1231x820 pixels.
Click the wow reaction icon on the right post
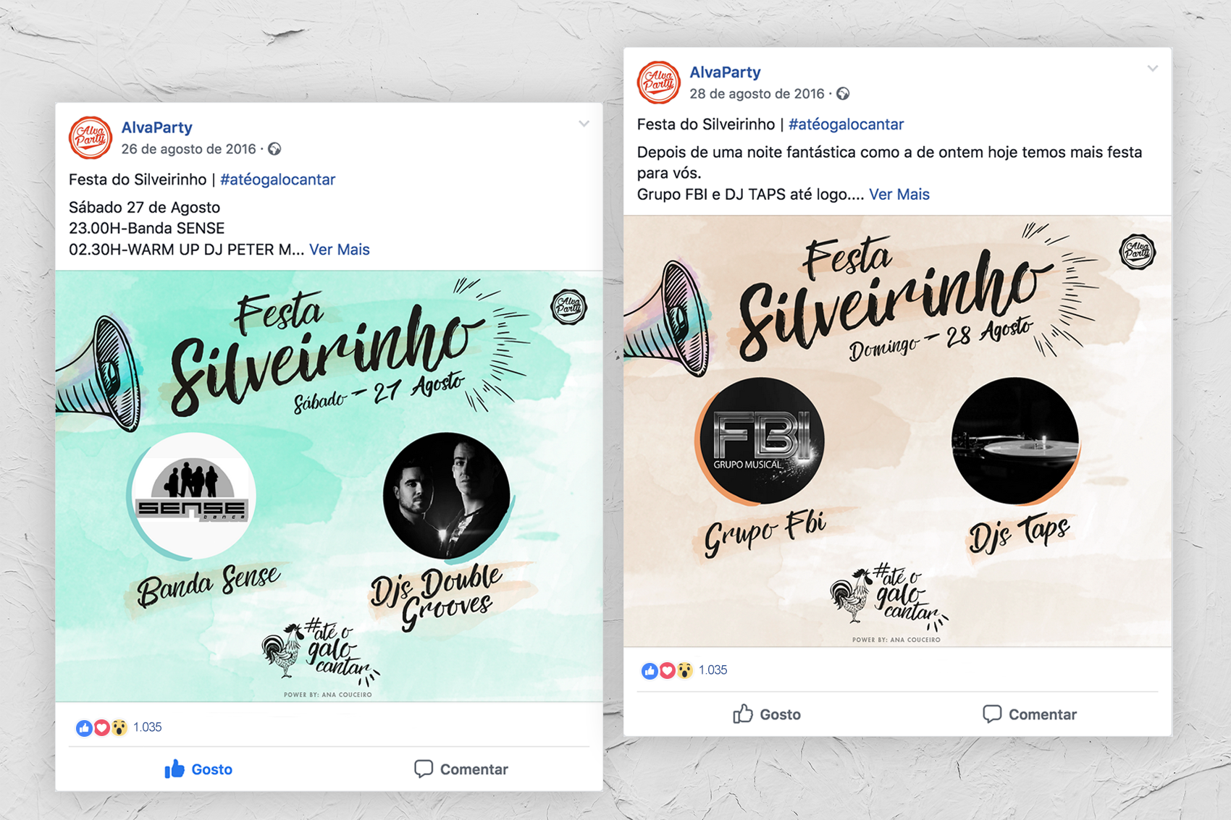tap(684, 670)
